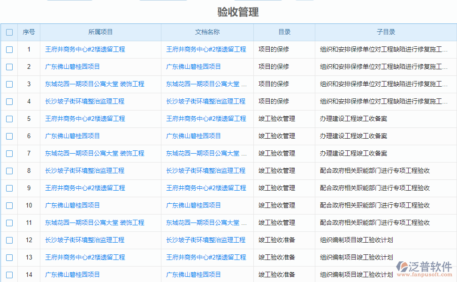Image resolution: width=457 pixels, height=282 pixels.
Task: Check the checkbox for row 5
Action: pyautogui.click(x=9, y=119)
